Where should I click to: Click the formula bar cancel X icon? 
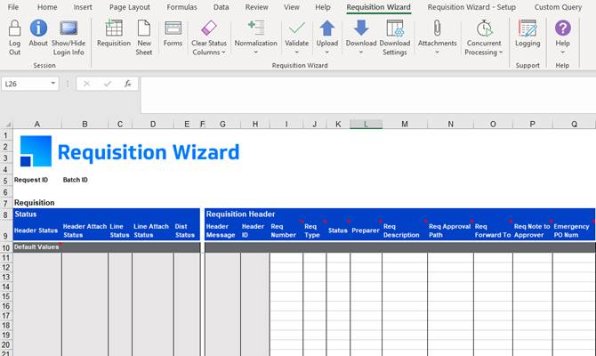click(86, 84)
